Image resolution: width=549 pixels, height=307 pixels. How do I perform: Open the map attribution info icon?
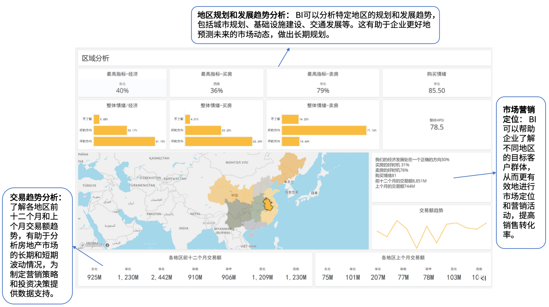click(x=107, y=245)
